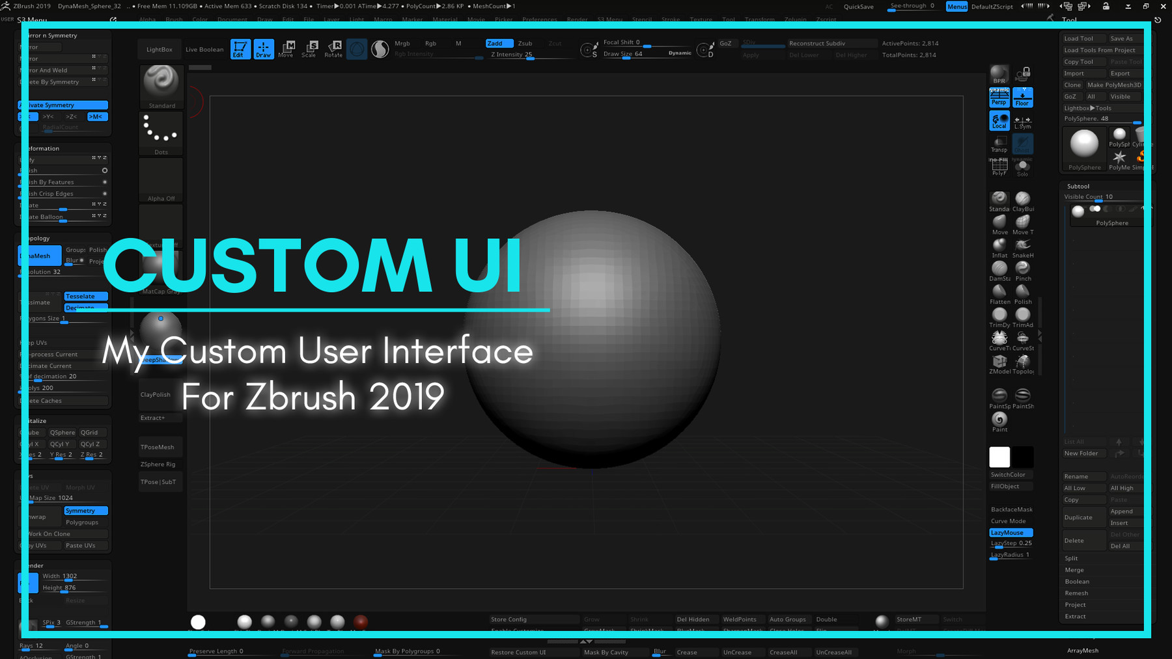Toggle Local symmetry transform

(999, 120)
